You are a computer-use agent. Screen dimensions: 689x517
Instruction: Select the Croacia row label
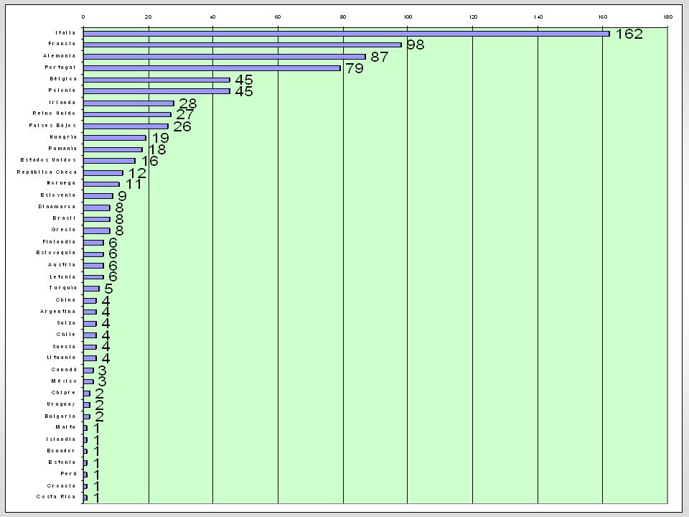point(62,486)
